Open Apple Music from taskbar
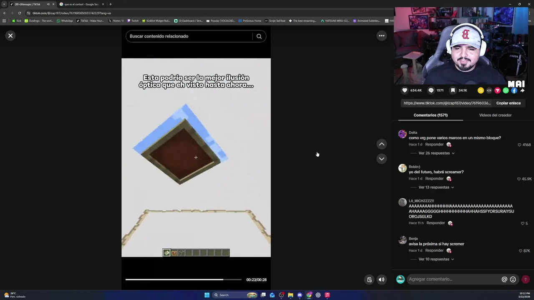Image resolution: width=534 pixels, height=300 pixels. (x=327, y=295)
